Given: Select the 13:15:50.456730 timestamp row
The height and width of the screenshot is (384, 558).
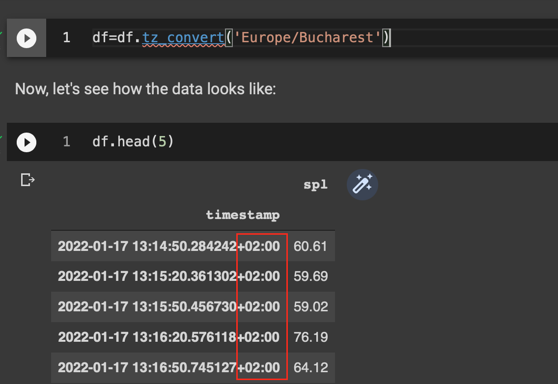Looking at the screenshot, I should (168, 307).
